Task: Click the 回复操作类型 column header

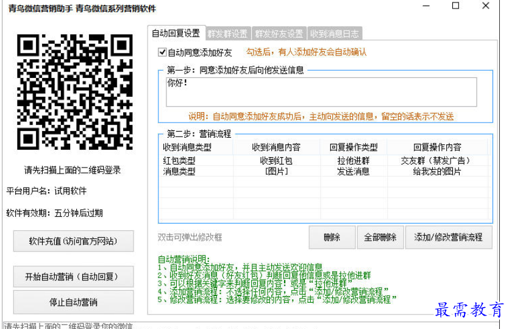Action: click(x=354, y=147)
